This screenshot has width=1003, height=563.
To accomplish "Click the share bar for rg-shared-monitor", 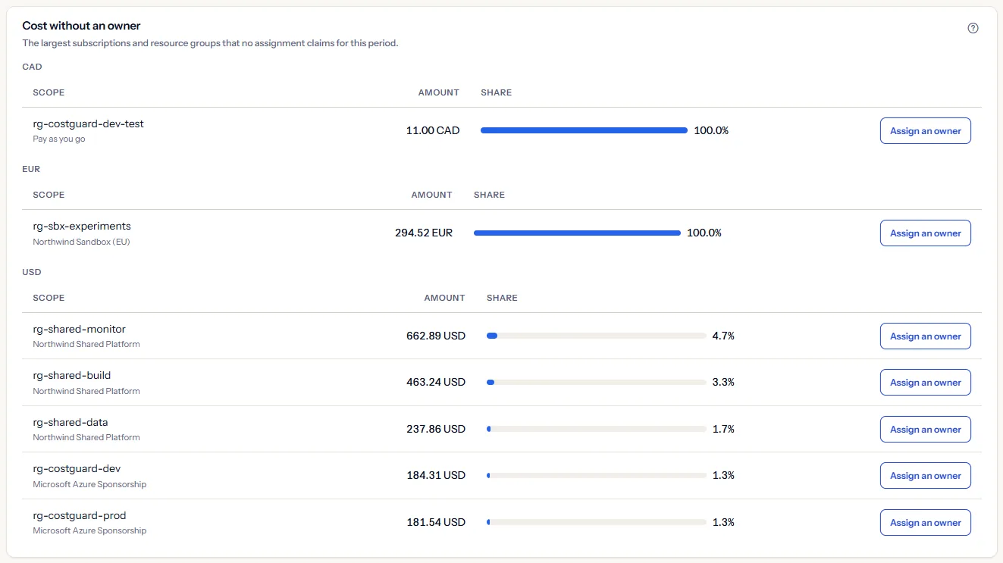I will click(x=597, y=336).
